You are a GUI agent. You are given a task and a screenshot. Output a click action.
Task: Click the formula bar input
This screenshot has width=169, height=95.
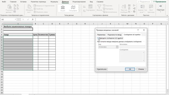pyautogui.click(x=101, y=20)
